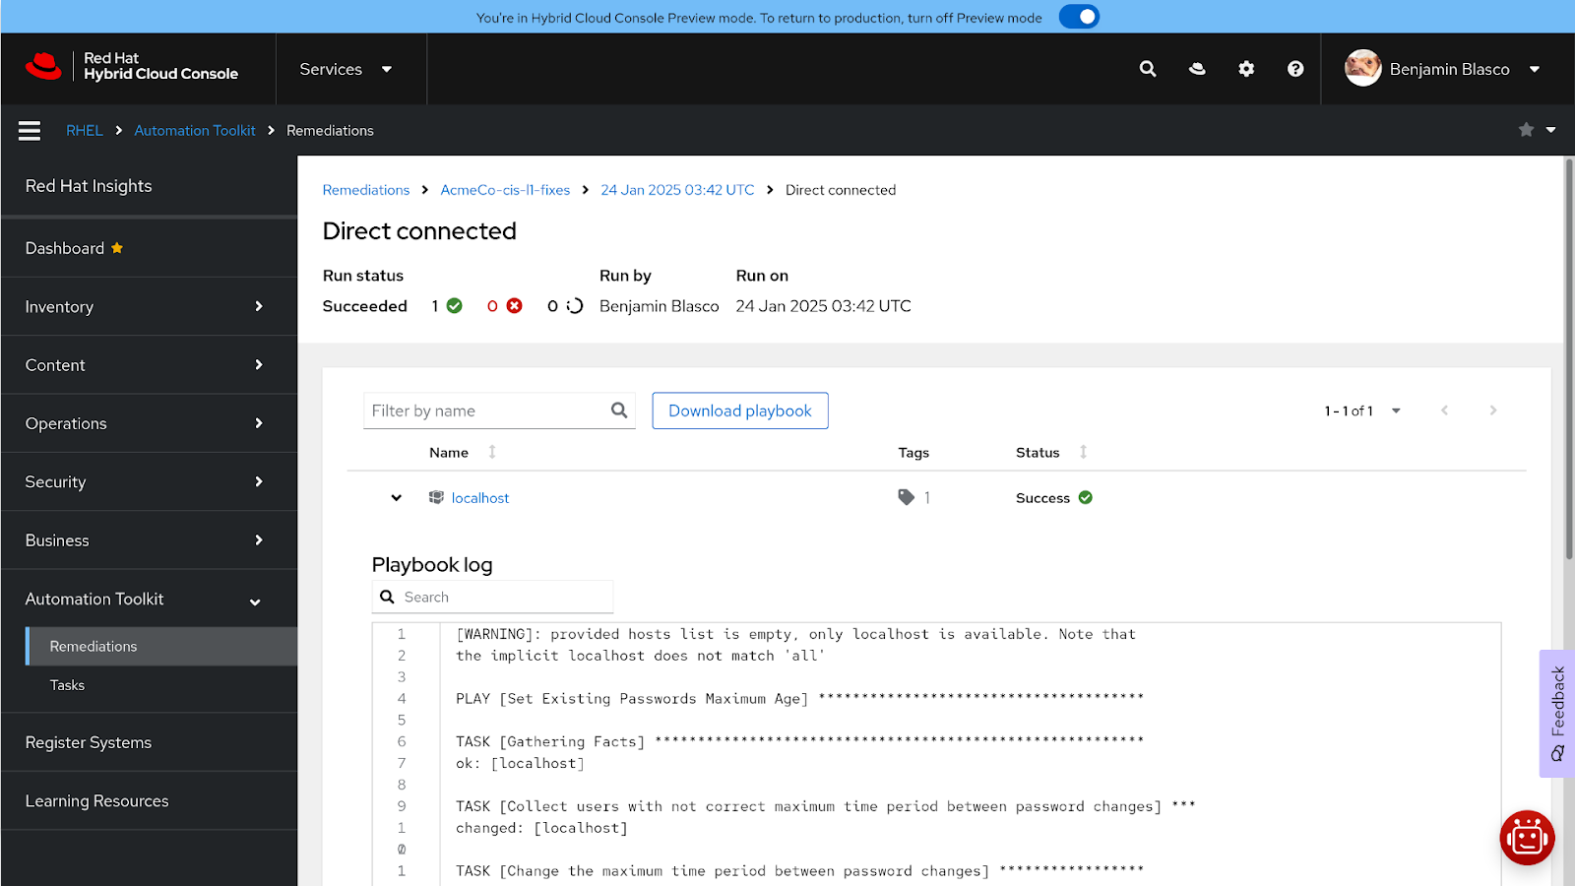1575x886 pixels.
Task: Collapse the Automation Toolkit section
Action: pyautogui.click(x=149, y=599)
